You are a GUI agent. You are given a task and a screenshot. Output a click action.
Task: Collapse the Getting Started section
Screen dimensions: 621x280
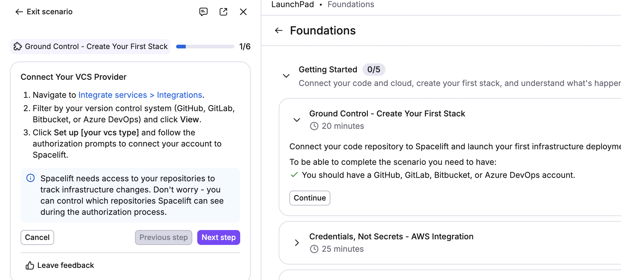[286, 76]
